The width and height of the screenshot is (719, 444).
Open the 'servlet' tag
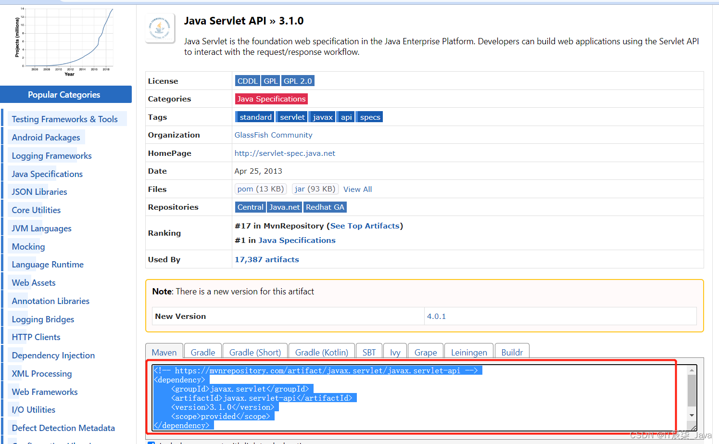click(x=291, y=116)
